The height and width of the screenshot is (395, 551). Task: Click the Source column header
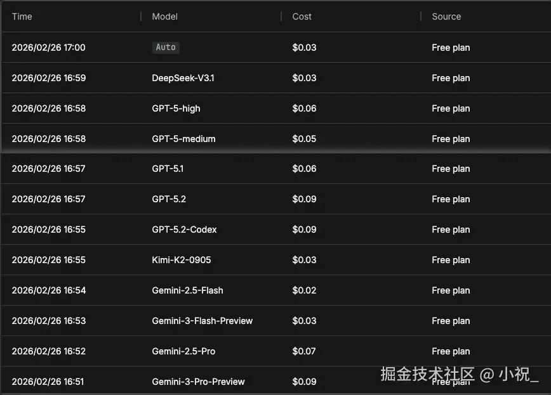coord(446,16)
